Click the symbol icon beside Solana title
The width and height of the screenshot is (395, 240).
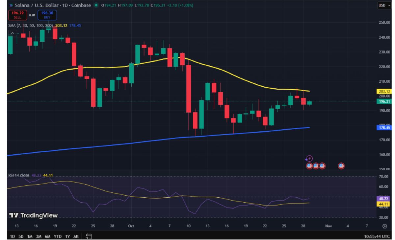(11, 5)
